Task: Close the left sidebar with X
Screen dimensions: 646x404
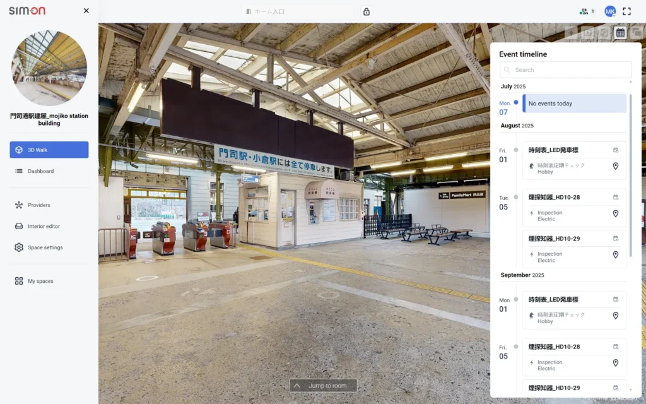Action: click(86, 11)
